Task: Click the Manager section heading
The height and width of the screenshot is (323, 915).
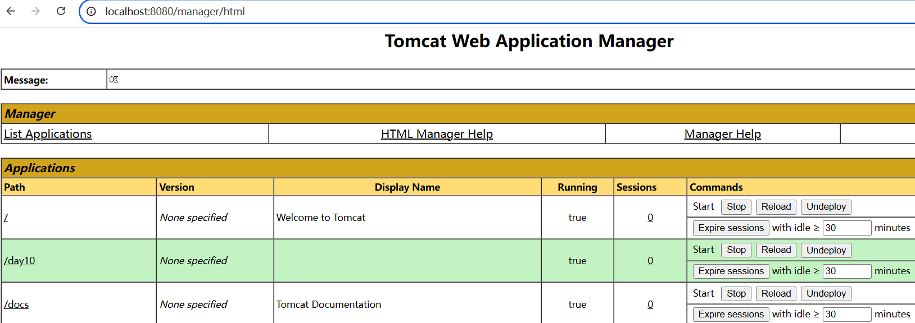Action: coord(30,114)
